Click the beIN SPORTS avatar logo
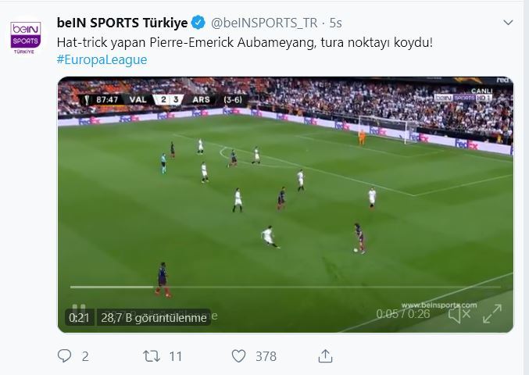 click(25, 37)
